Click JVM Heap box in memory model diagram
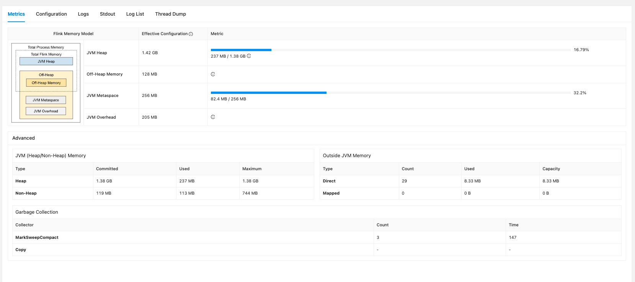The image size is (635, 282). 46,61
